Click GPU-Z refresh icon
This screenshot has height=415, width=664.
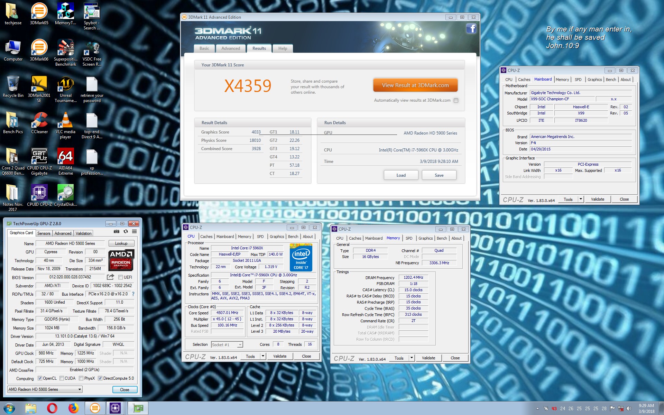tap(126, 231)
